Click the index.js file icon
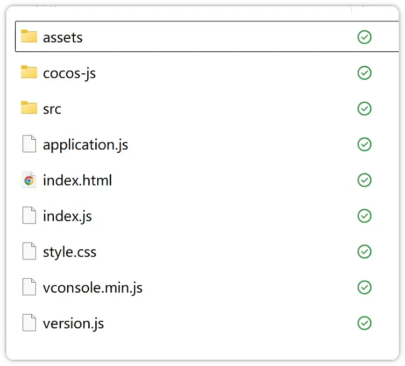 pyautogui.click(x=29, y=216)
